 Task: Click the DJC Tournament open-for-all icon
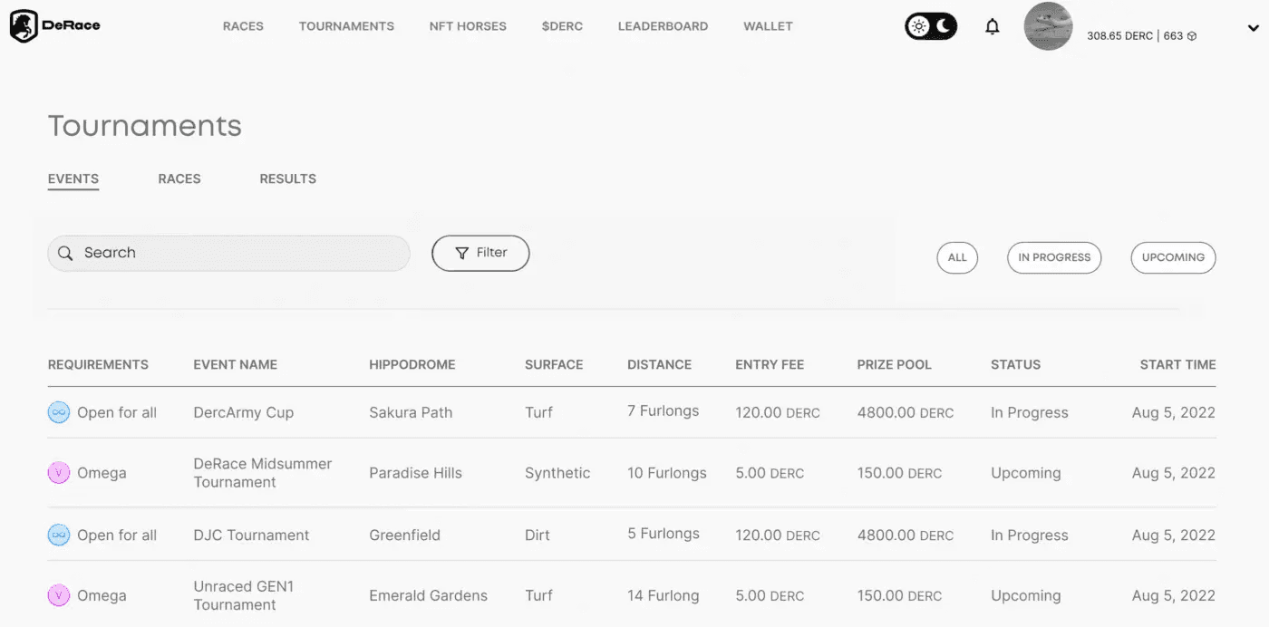(x=59, y=535)
